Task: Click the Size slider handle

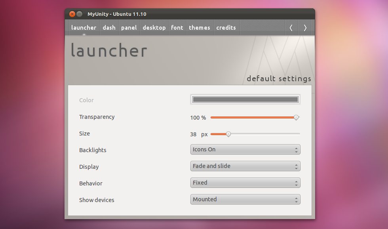Action: click(228, 134)
